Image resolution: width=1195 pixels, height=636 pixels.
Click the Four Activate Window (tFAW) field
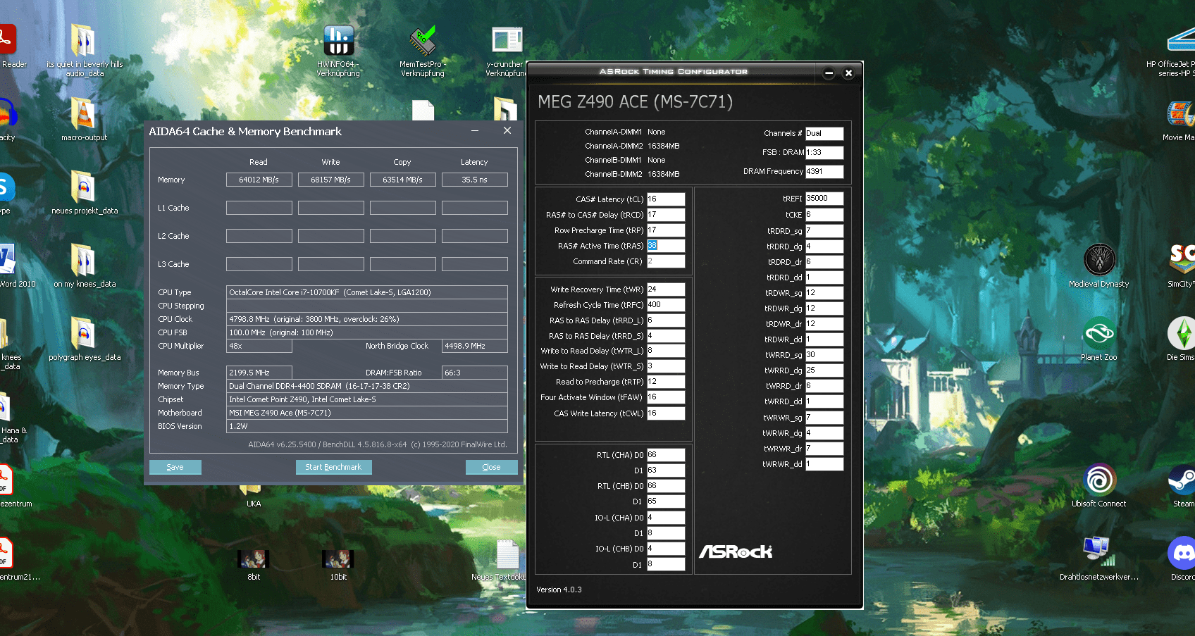[x=666, y=397]
